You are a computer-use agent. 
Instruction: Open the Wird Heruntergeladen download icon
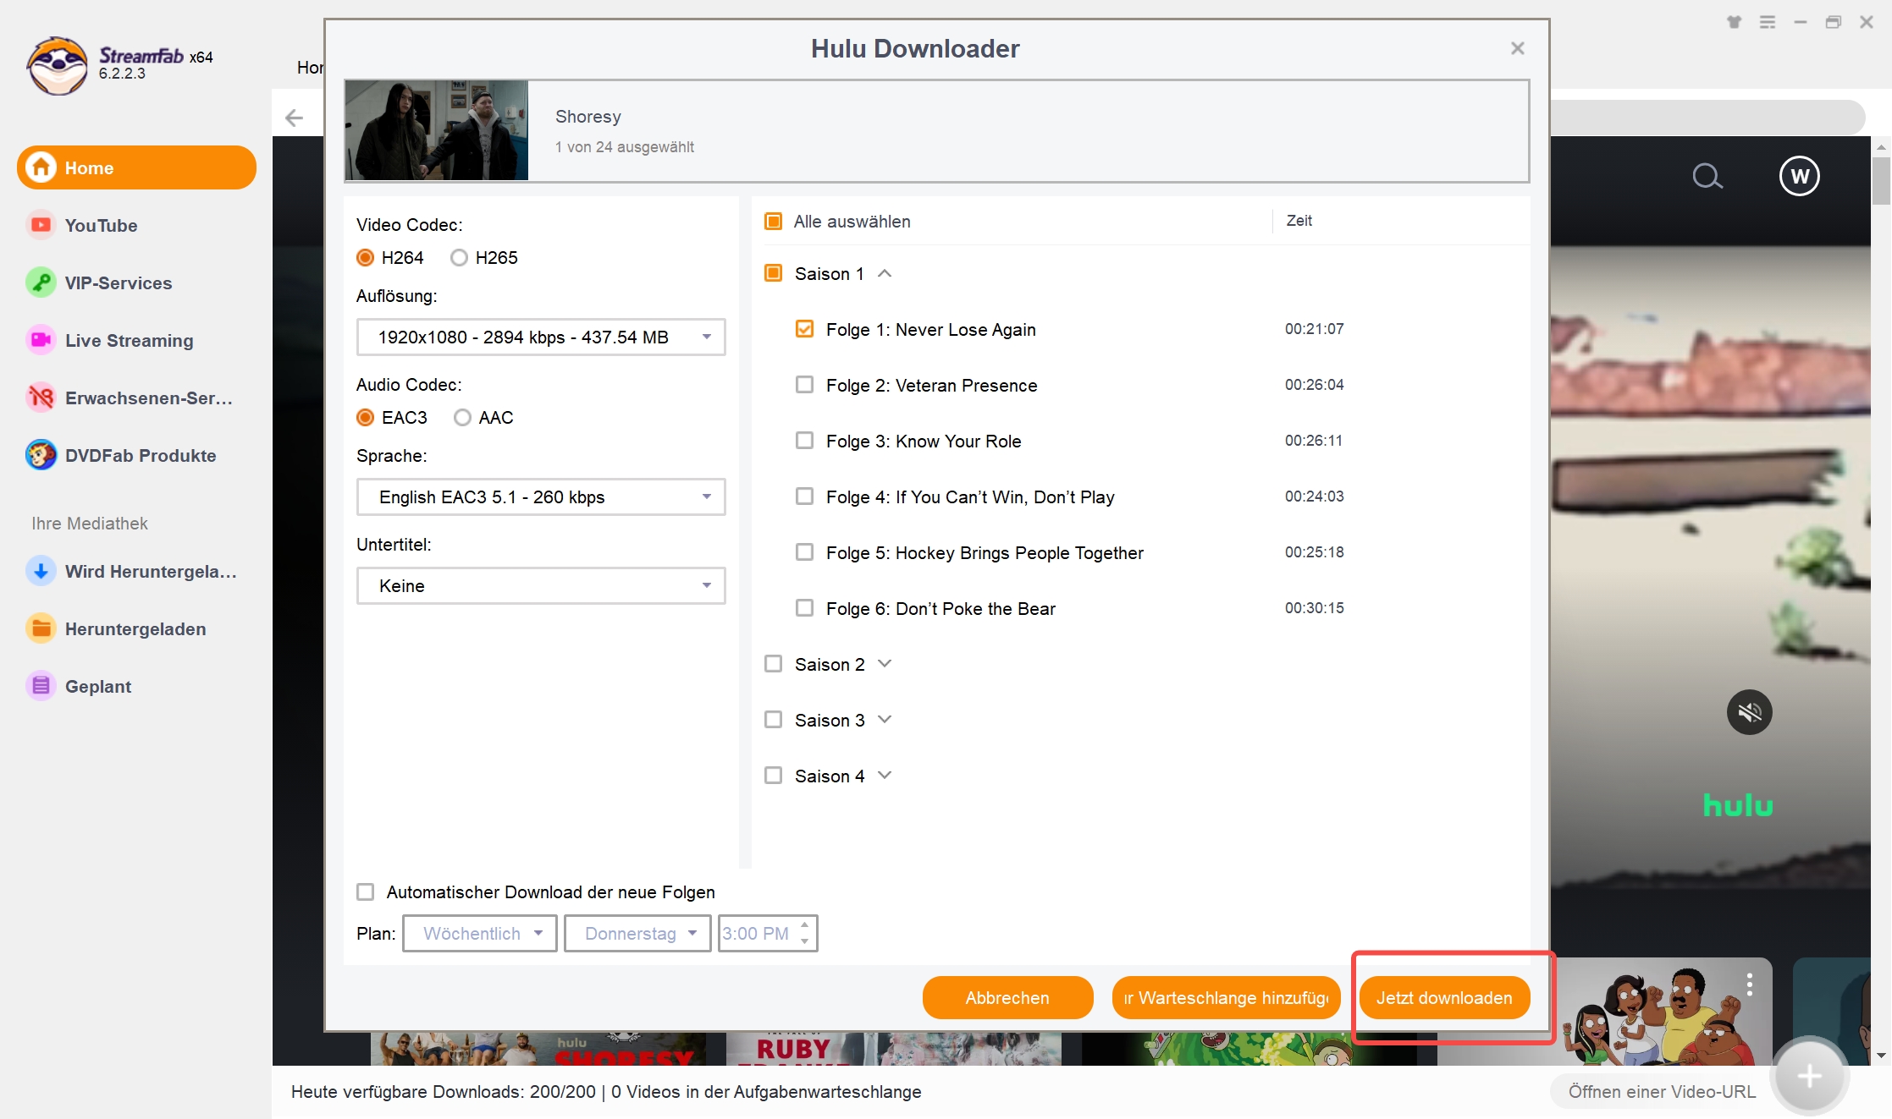click(41, 571)
